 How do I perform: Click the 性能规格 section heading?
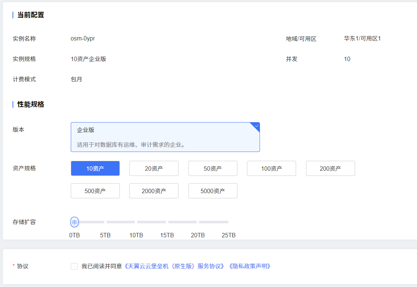coord(31,104)
